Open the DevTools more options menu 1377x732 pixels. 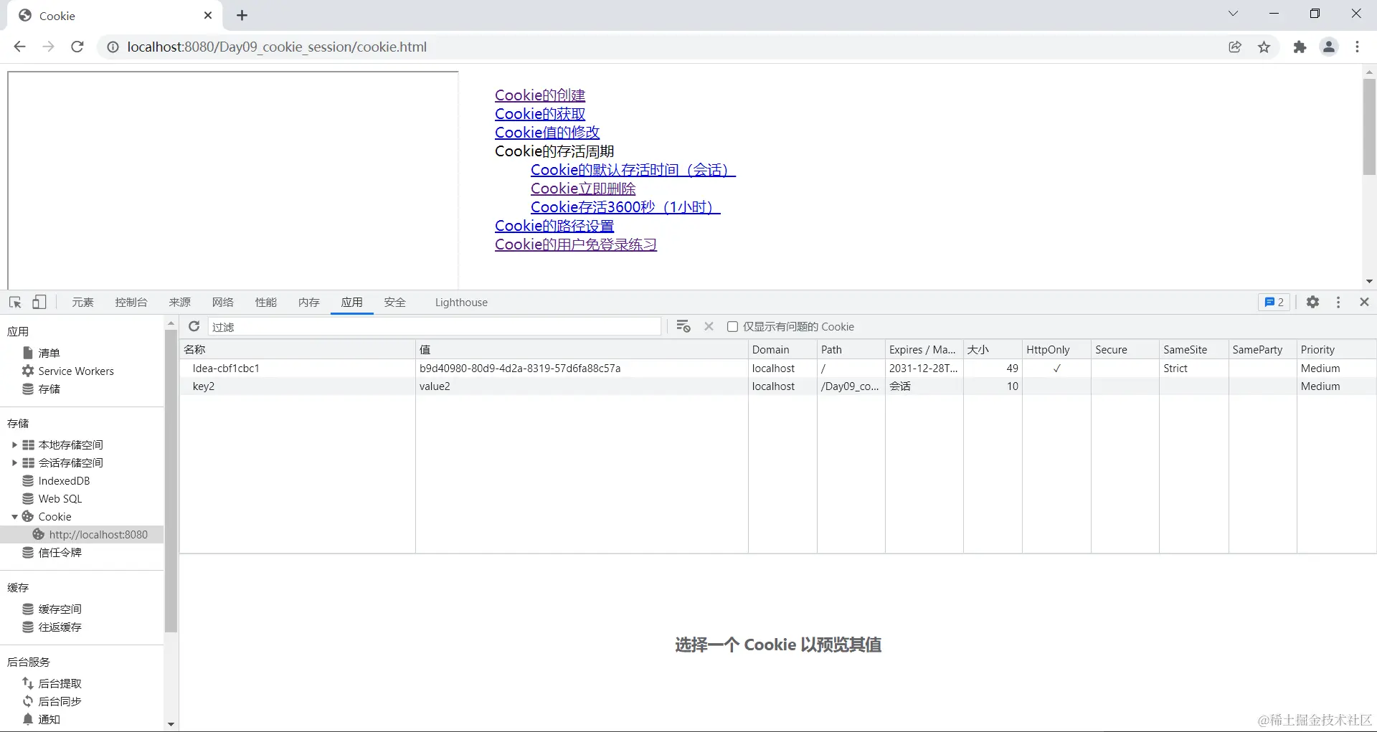pos(1338,303)
